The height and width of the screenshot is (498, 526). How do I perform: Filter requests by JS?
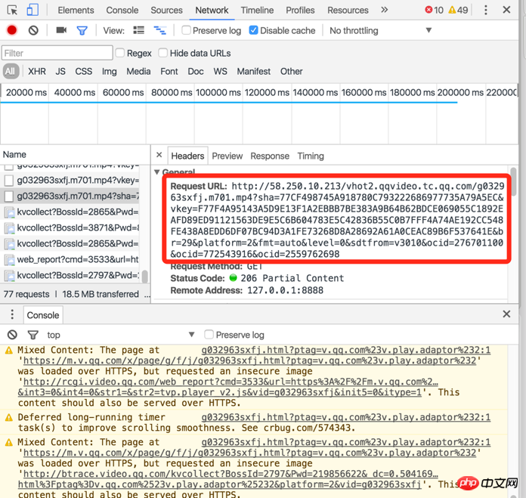coord(60,72)
